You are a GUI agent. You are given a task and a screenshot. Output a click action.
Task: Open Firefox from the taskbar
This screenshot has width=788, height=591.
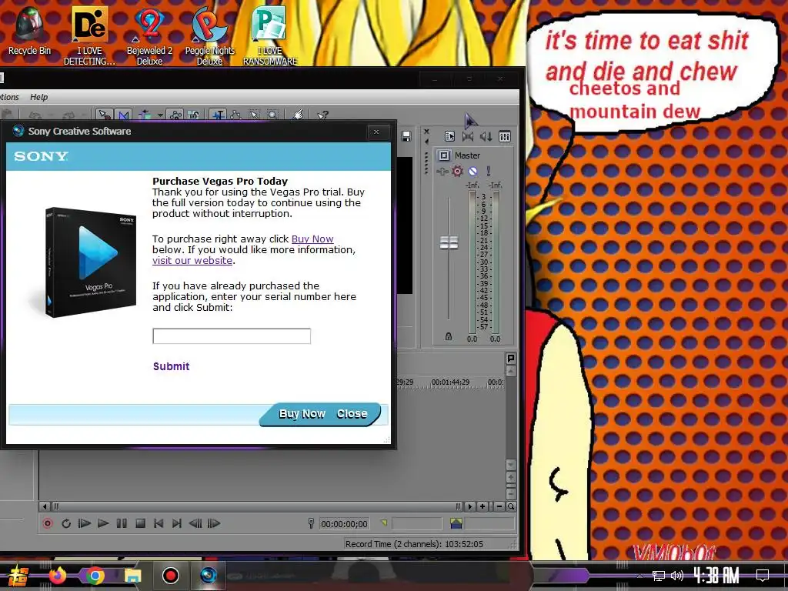pyautogui.click(x=57, y=575)
